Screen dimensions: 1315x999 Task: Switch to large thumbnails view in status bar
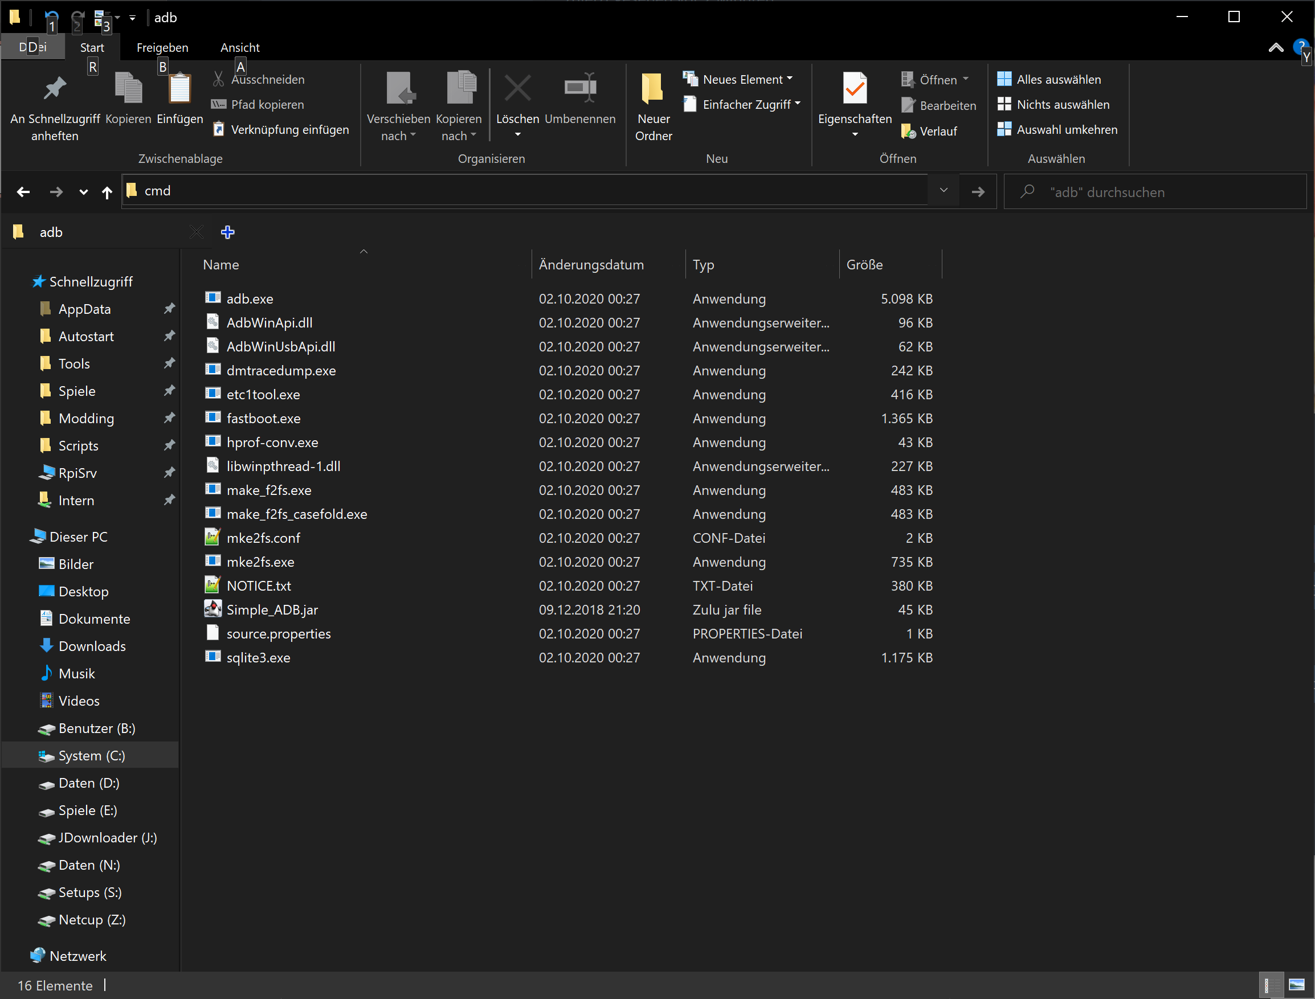point(1297,985)
